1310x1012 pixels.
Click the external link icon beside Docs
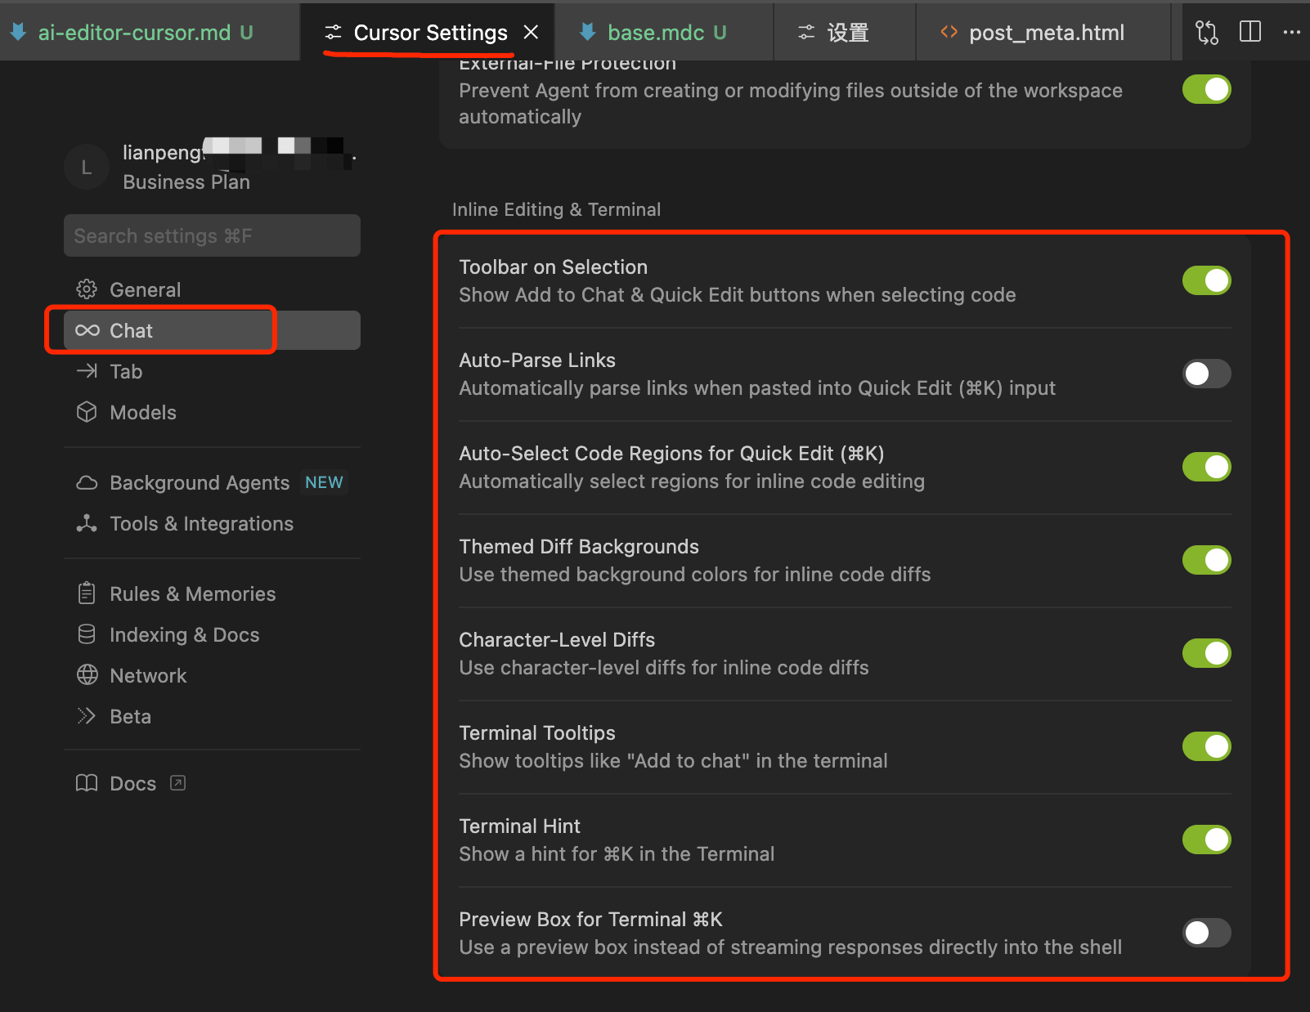[177, 783]
